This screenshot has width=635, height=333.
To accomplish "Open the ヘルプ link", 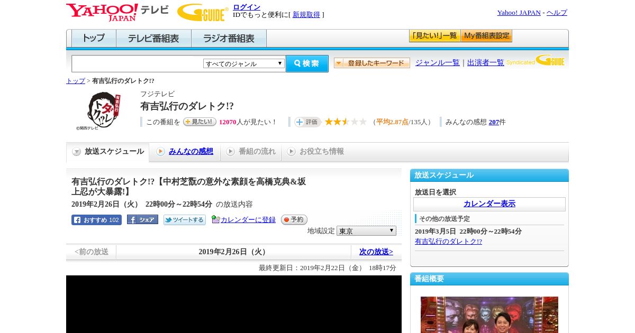I will [557, 13].
